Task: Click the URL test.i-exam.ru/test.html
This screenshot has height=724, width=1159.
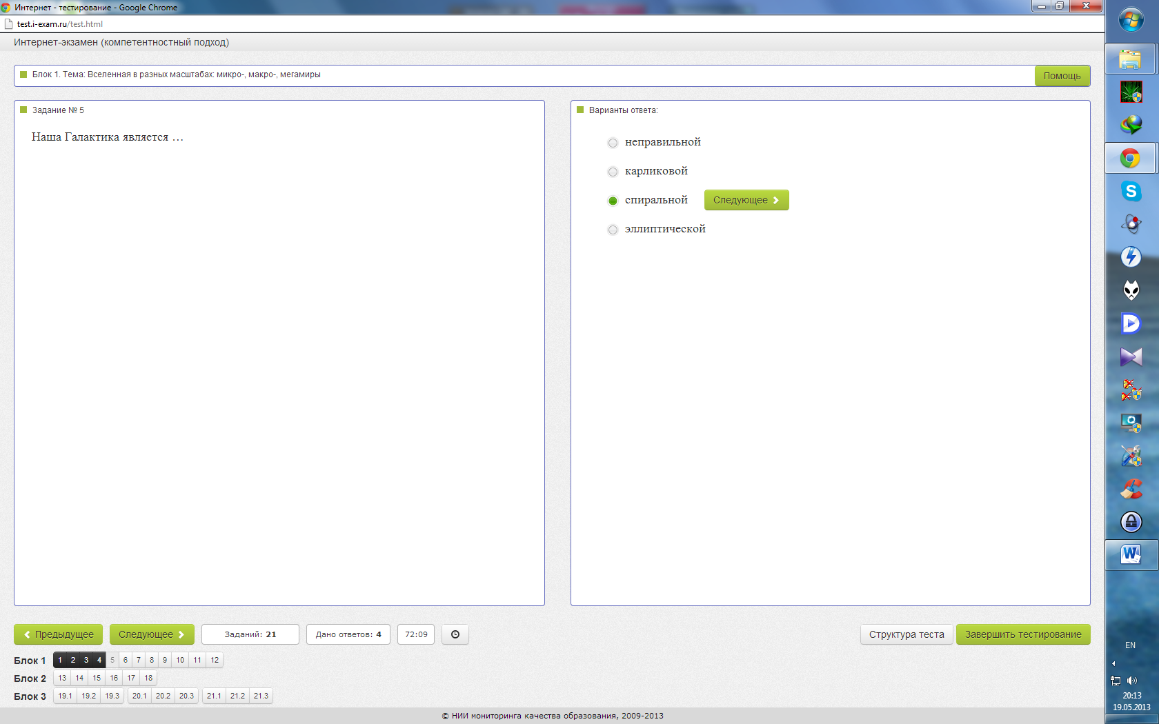Action: tap(60, 24)
